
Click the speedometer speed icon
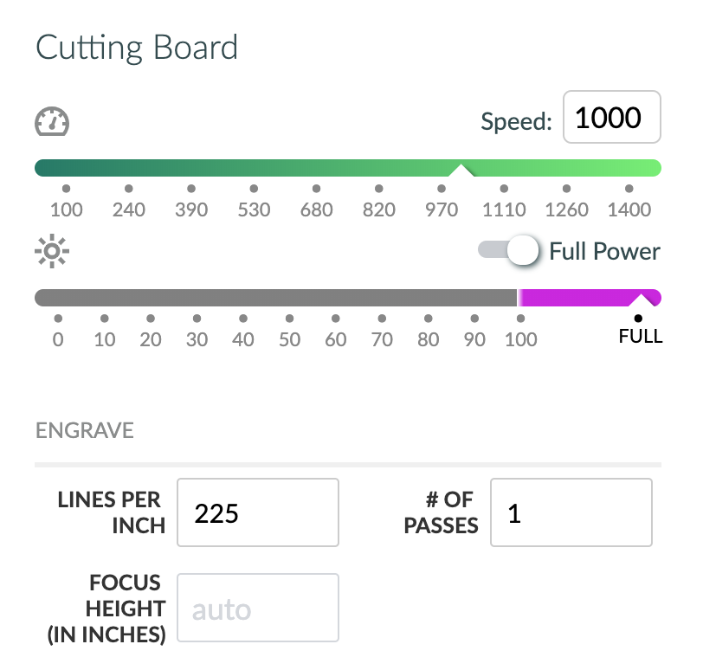click(x=52, y=121)
